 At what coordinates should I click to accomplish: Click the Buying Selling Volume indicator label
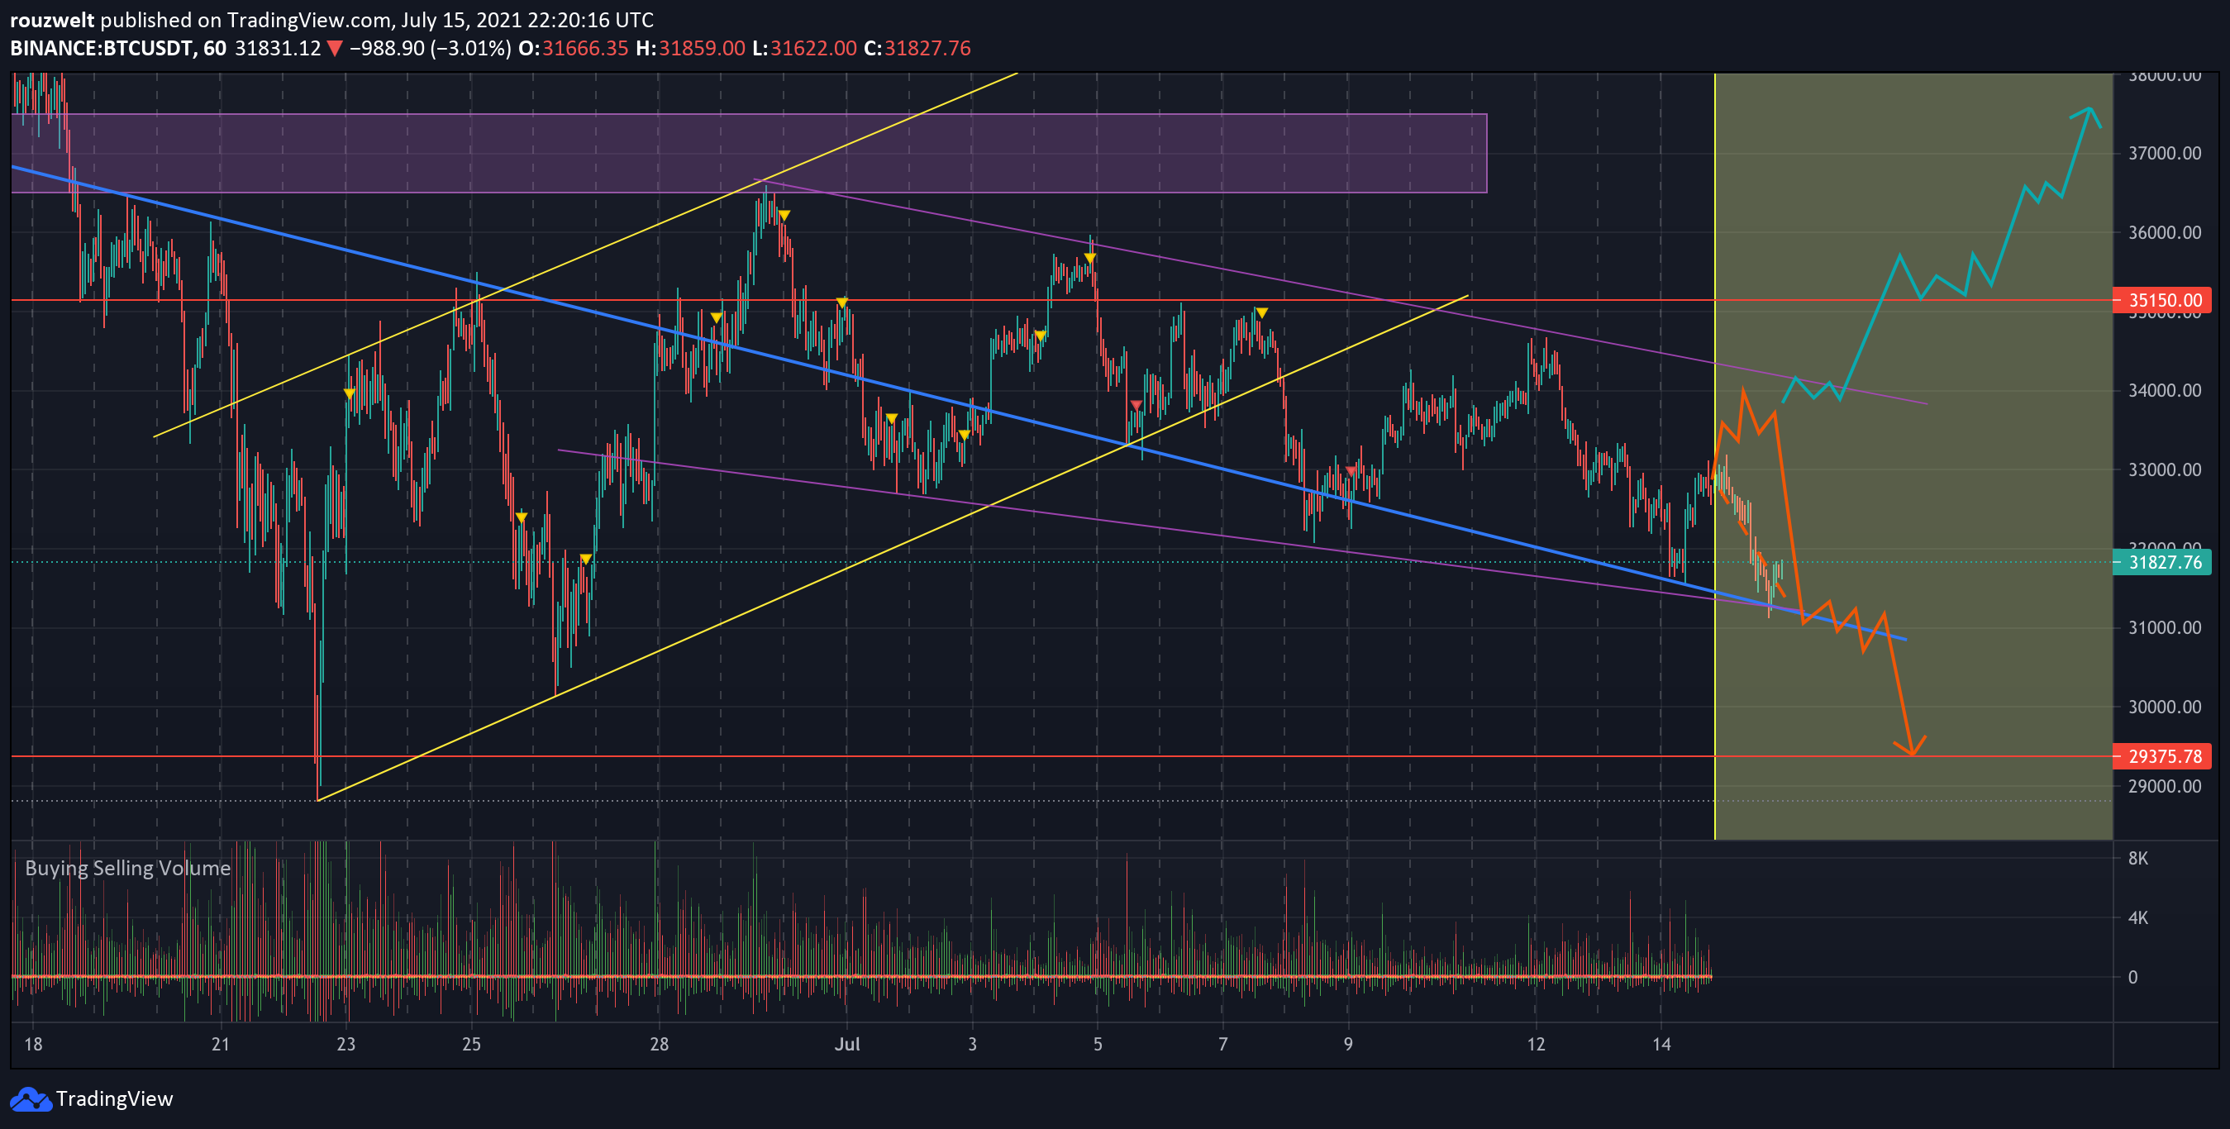(x=128, y=869)
